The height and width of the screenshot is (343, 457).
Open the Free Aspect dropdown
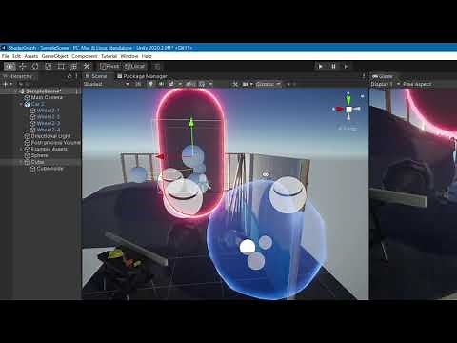pos(417,84)
